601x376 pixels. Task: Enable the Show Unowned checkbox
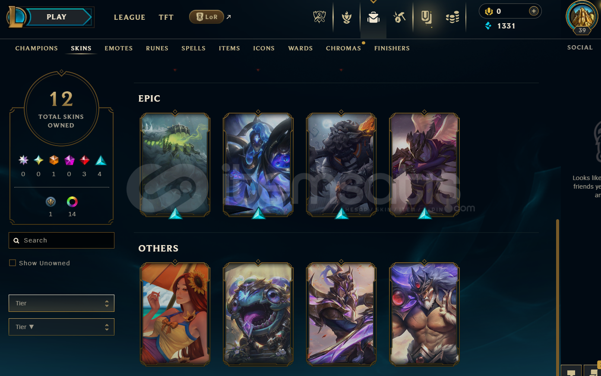tap(13, 263)
